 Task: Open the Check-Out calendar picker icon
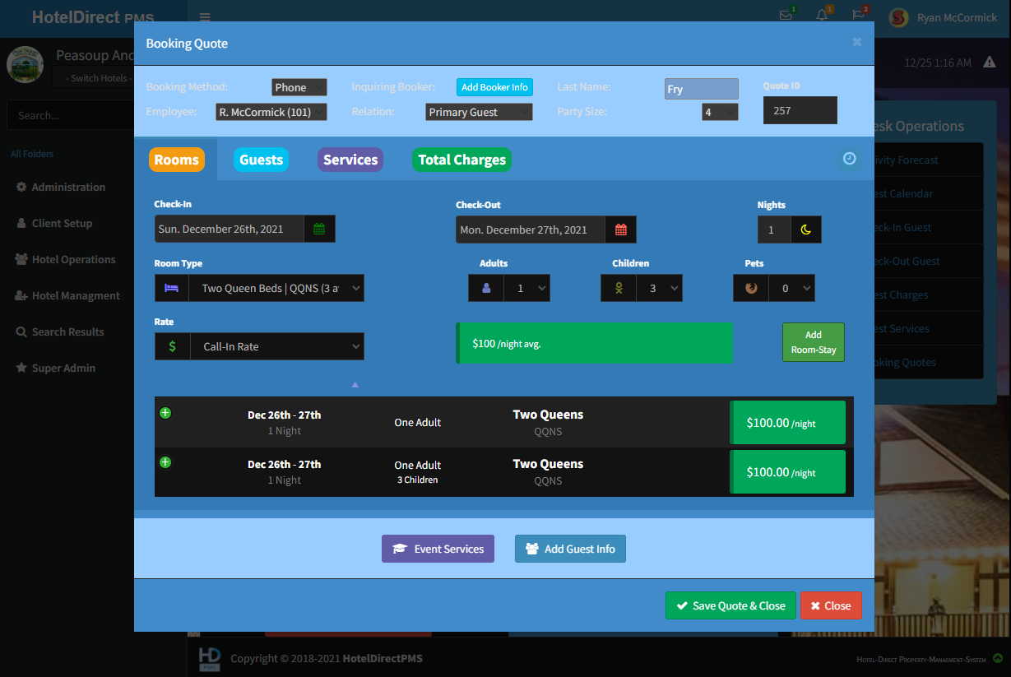coord(621,230)
